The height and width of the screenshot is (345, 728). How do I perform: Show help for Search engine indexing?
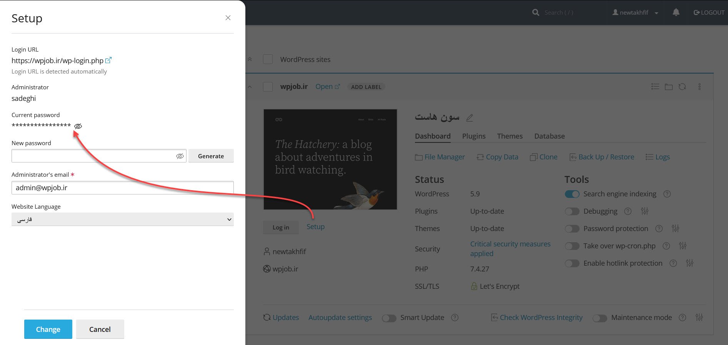(667, 194)
